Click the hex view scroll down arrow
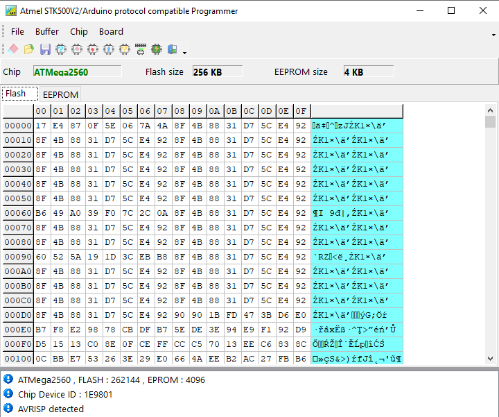499x417 pixels. coord(490,359)
